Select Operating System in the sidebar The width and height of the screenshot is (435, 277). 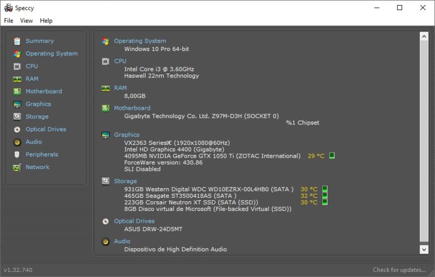coord(52,54)
